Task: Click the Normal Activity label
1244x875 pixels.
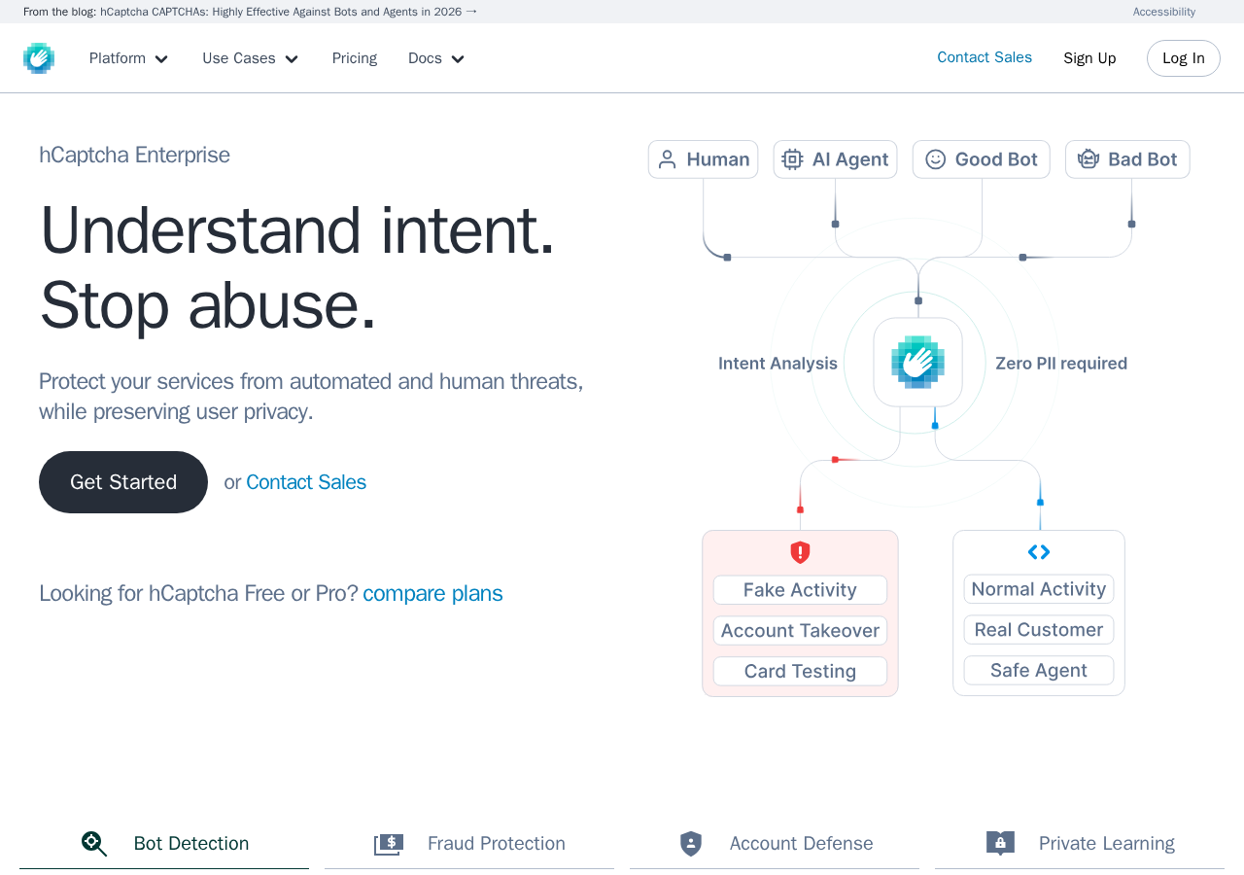Action: [1039, 589]
